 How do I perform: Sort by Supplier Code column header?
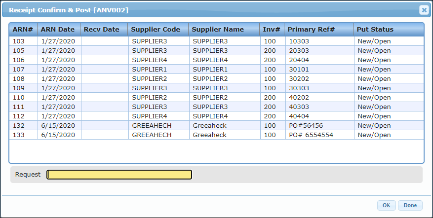[156, 30]
